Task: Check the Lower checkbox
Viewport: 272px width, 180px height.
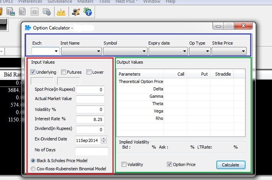Action: point(89,72)
